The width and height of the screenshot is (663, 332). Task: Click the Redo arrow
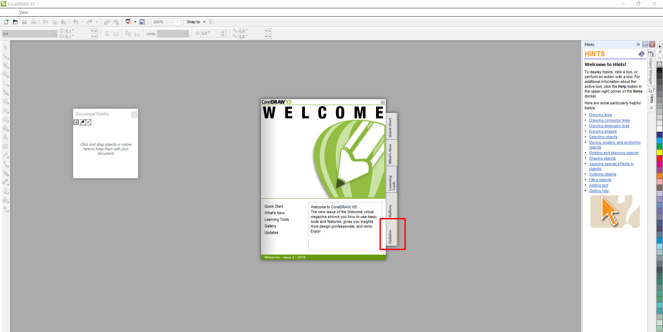[x=90, y=22]
